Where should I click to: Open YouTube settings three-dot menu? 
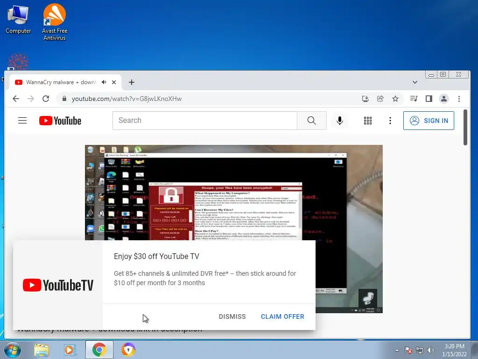tap(390, 121)
